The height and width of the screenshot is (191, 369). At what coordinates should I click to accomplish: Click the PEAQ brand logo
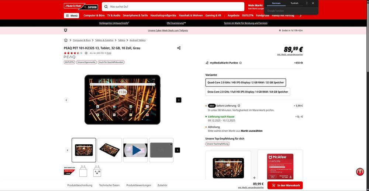pyautogui.click(x=69, y=57)
